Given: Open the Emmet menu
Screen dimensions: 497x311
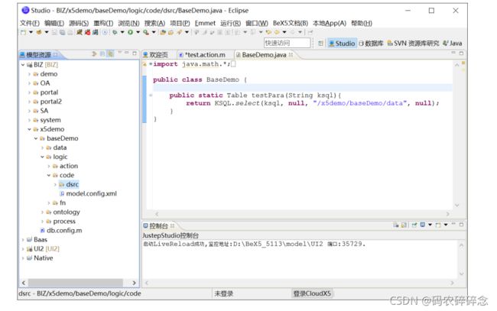Looking at the screenshot, I should pyautogui.click(x=205, y=23).
